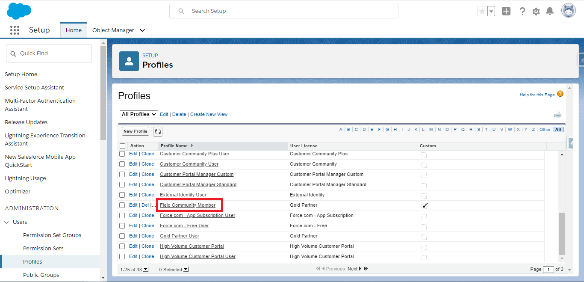Open the App Launcher grid icon
Image resolution: width=584 pixels, height=282 pixels.
click(x=15, y=30)
